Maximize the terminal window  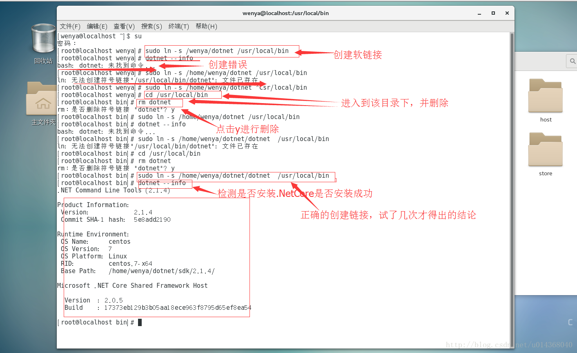(x=493, y=13)
